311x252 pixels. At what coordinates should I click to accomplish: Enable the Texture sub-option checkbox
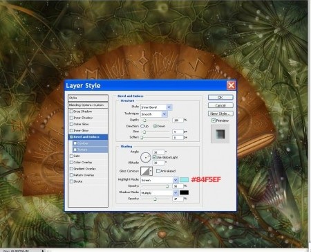click(75, 150)
